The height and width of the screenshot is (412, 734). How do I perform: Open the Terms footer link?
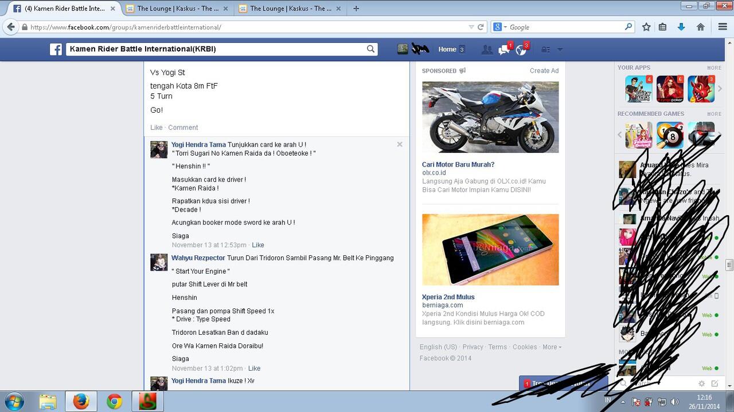click(x=498, y=347)
